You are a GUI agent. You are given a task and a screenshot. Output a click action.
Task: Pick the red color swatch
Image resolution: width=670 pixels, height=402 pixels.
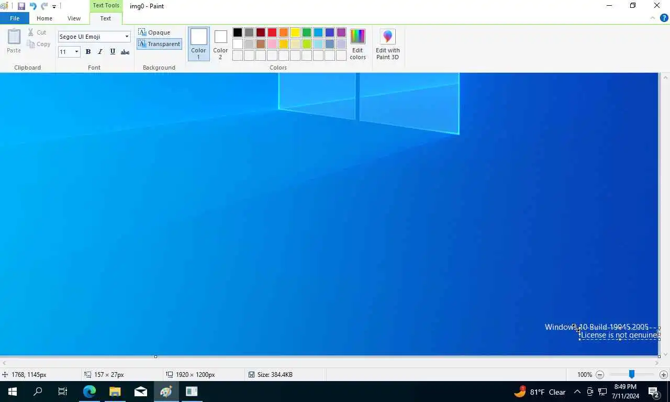272,32
